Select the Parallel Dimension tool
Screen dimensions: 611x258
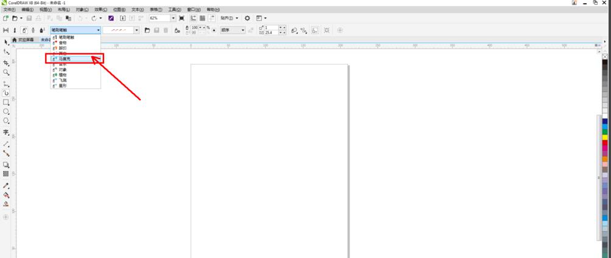[x=6, y=144]
